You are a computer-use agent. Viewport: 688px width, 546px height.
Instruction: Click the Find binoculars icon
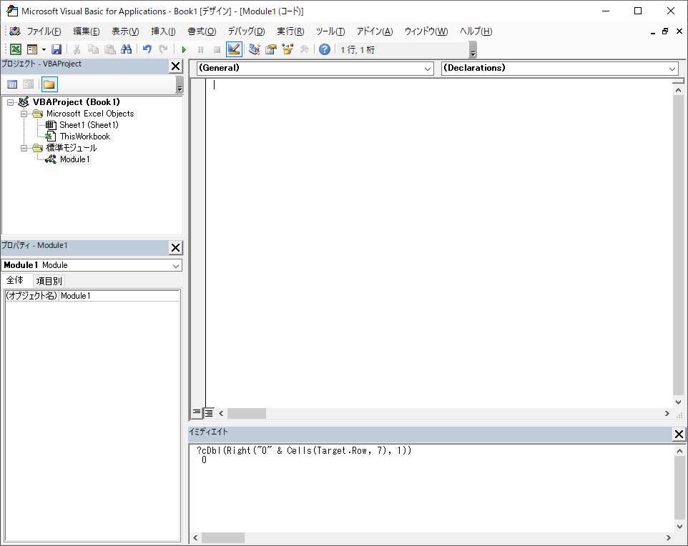click(x=127, y=49)
